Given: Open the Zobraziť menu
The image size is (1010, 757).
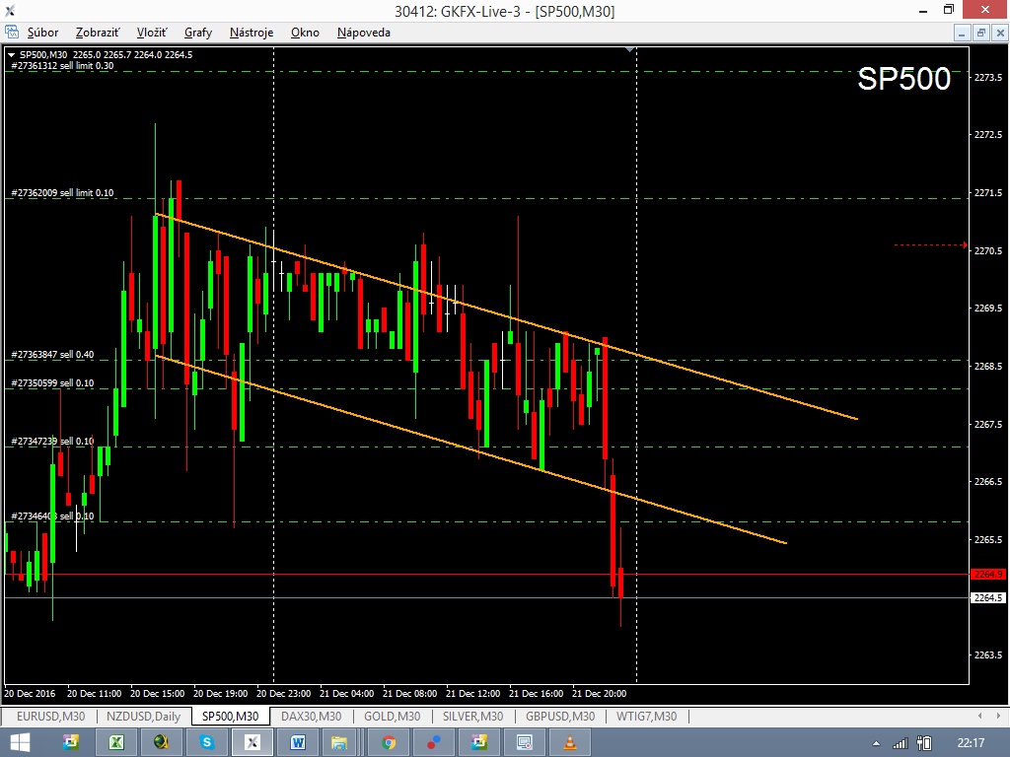Looking at the screenshot, I should [x=98, y=33].
